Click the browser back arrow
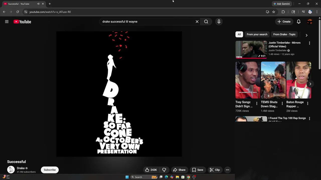Screen dimensions: 321x180 click(4, 12)
